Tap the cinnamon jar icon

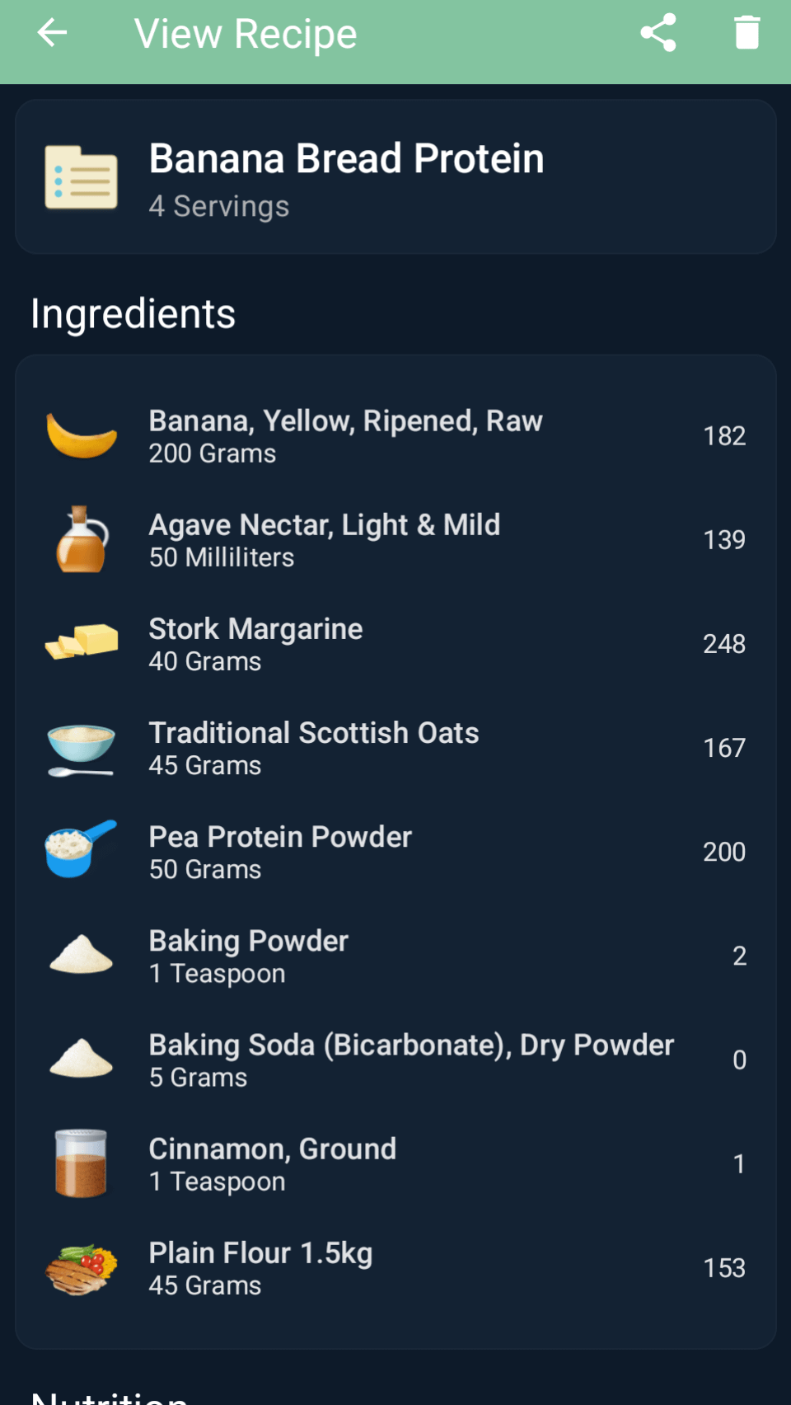tap(81, 1163)
